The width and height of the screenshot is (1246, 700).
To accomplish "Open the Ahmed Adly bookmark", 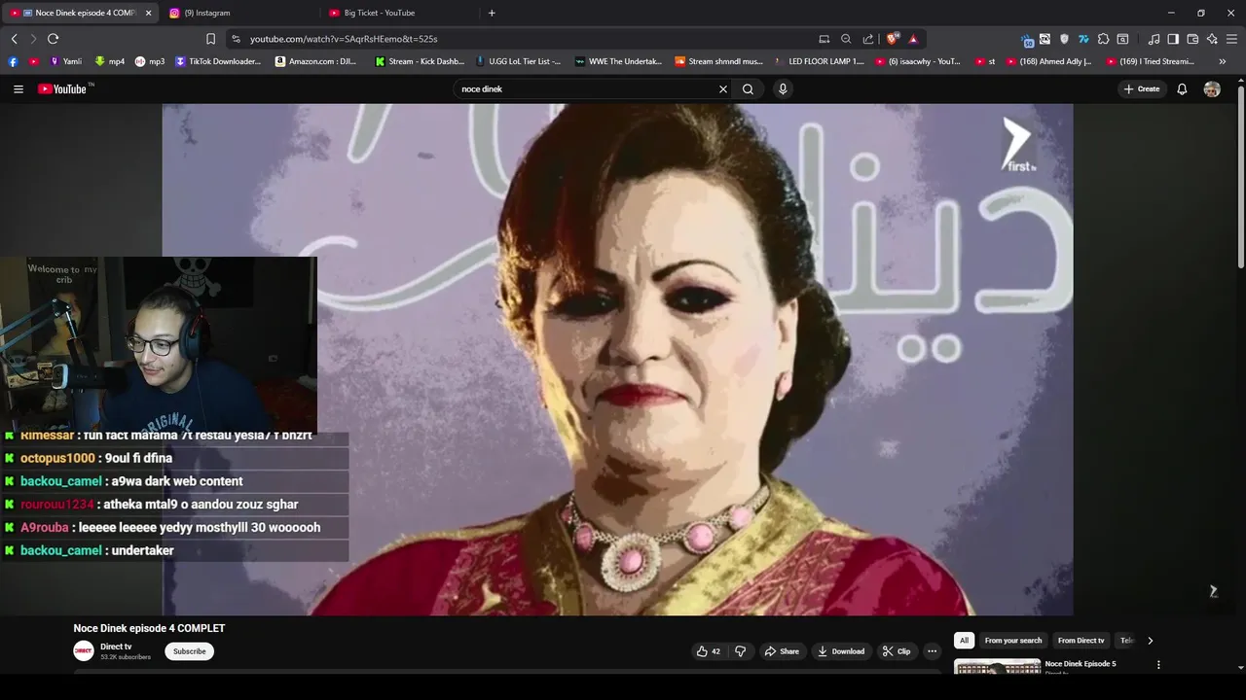I will 1048,61.
